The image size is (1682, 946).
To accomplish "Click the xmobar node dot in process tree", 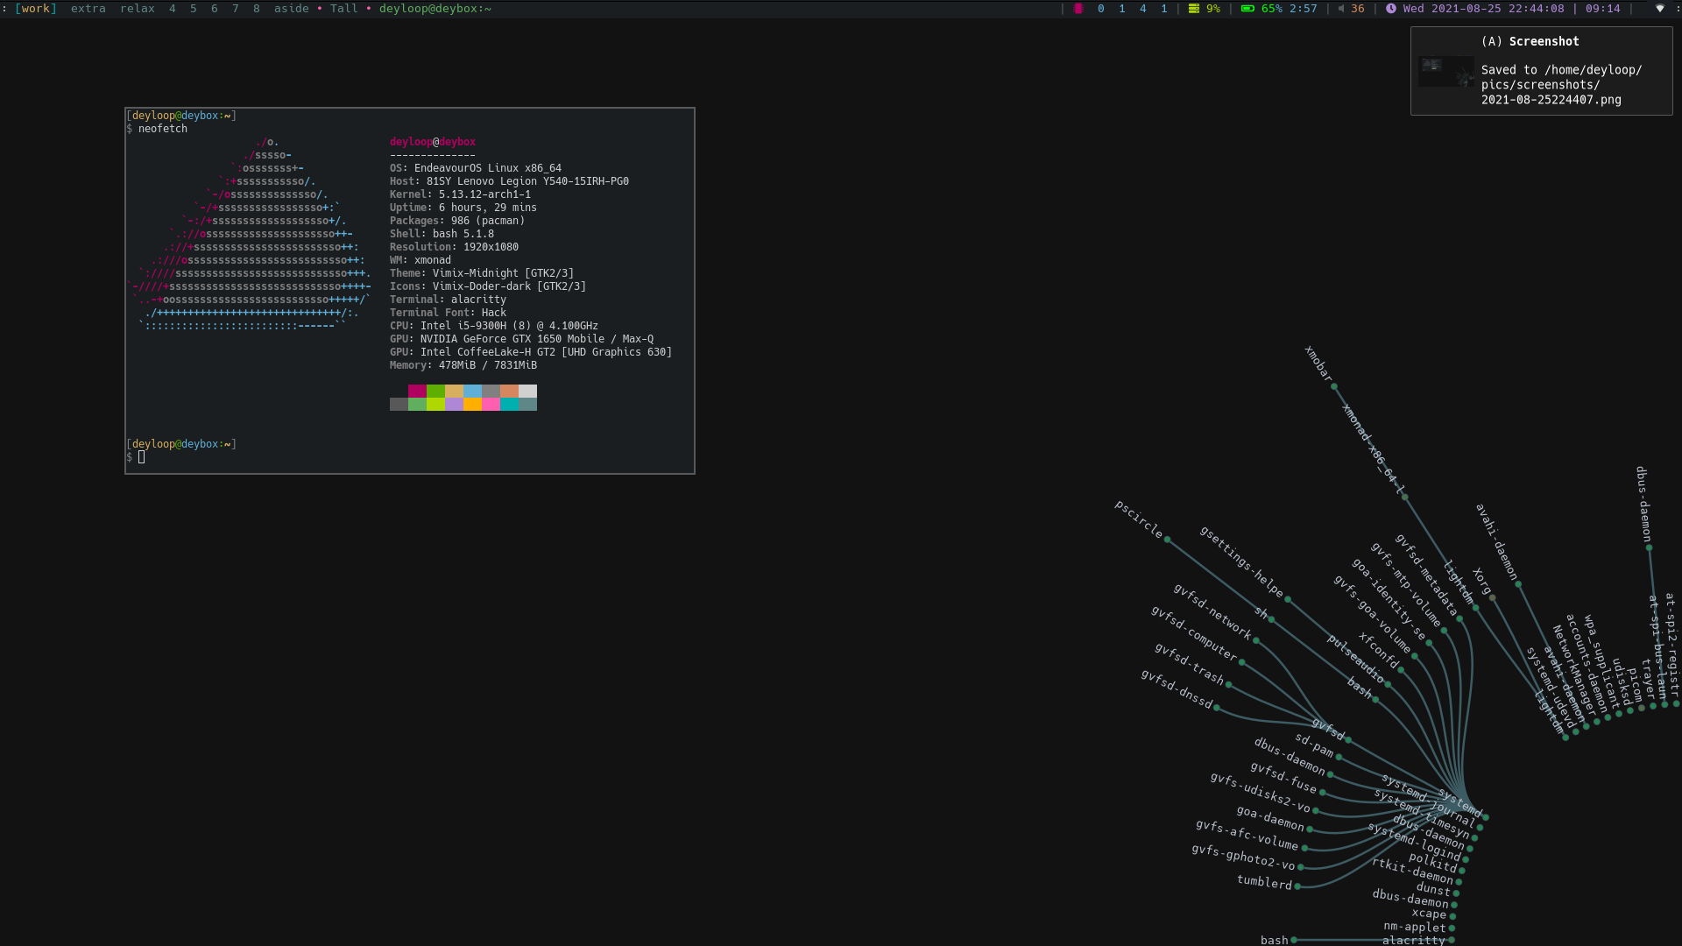I will [x=1334, y=386].
